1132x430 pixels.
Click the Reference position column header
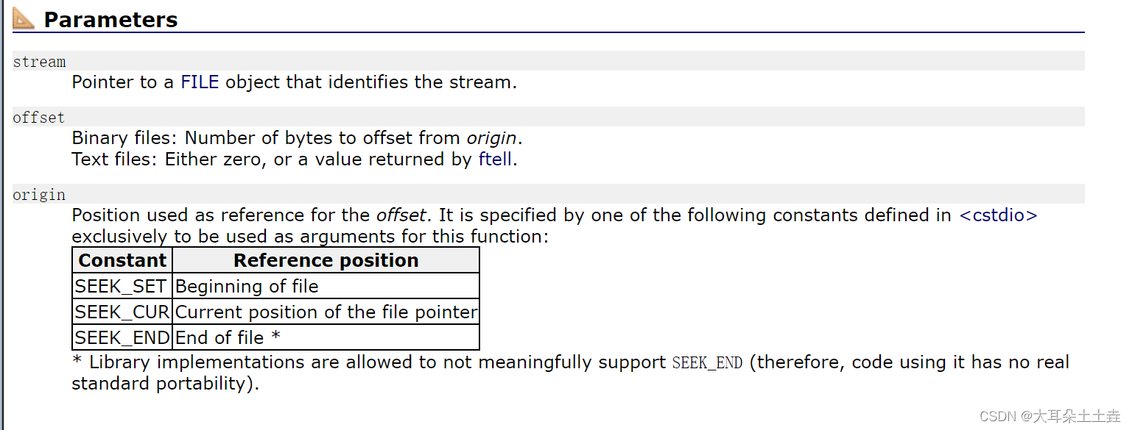[x=326, y=260]
